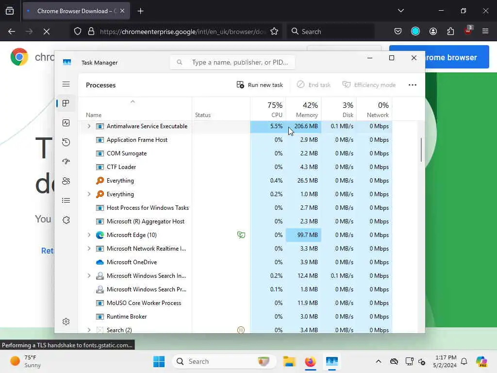Open the Performance page icon in sidebar
Image resolution: width=497 pixels, height=373 pixels.
pos(66,123)
